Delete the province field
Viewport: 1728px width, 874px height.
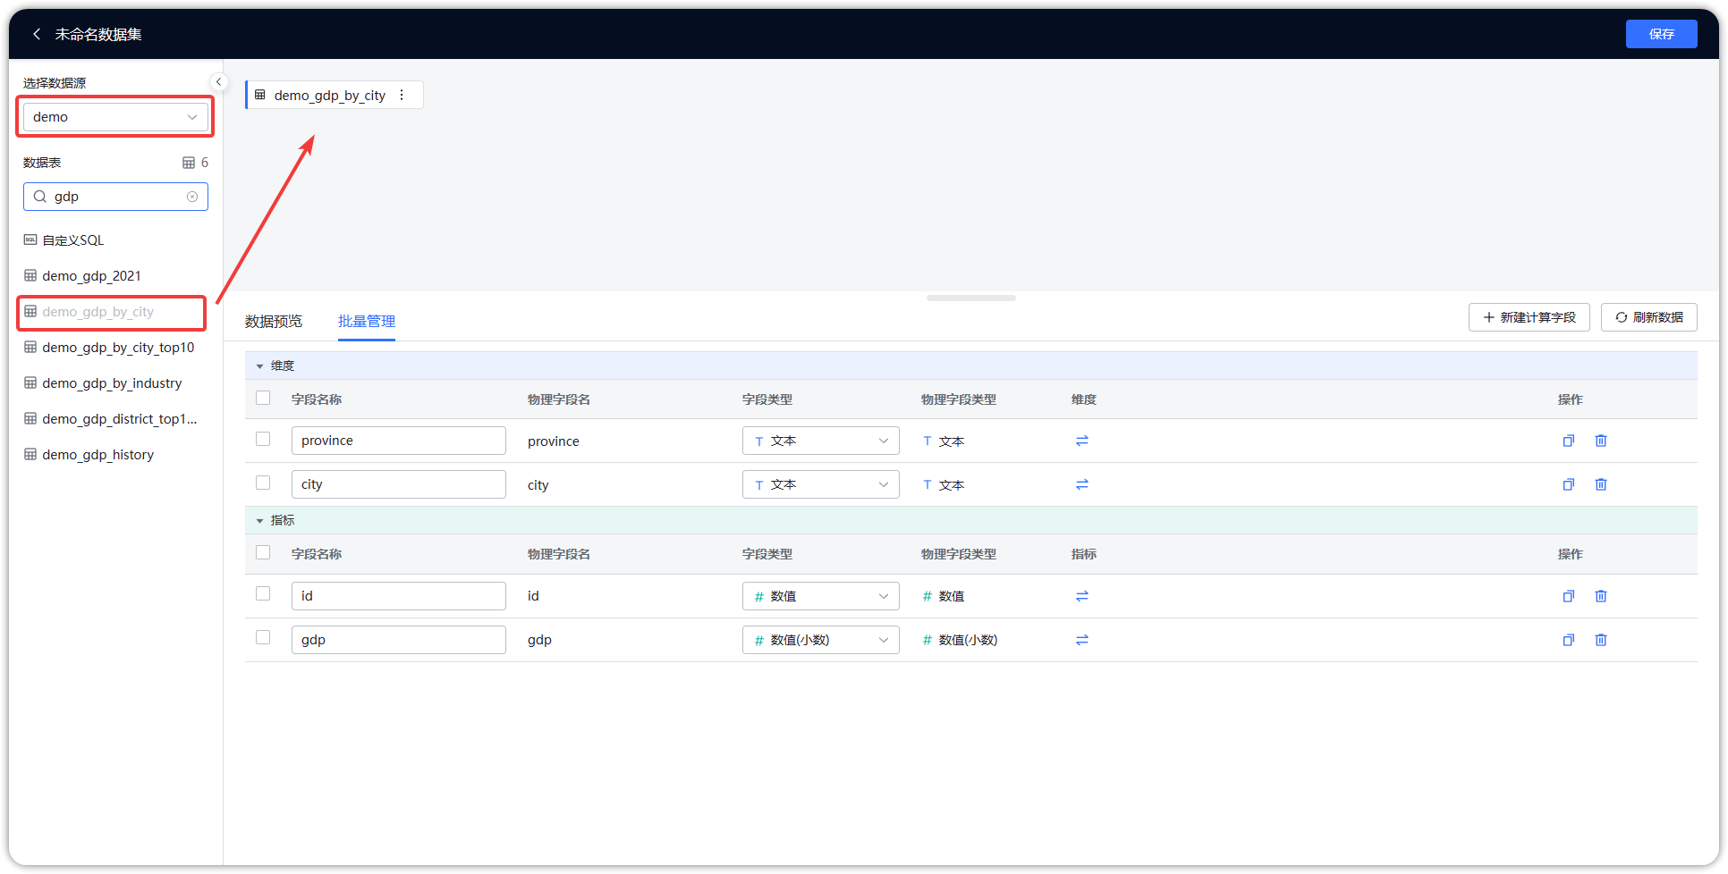click(1601, 441)
